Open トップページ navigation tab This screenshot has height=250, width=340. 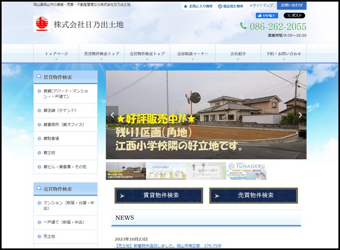coord(56,53)
